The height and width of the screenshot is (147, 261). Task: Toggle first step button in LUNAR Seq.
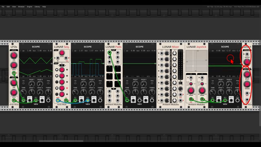pyautogui.click(x=57, y=70)
